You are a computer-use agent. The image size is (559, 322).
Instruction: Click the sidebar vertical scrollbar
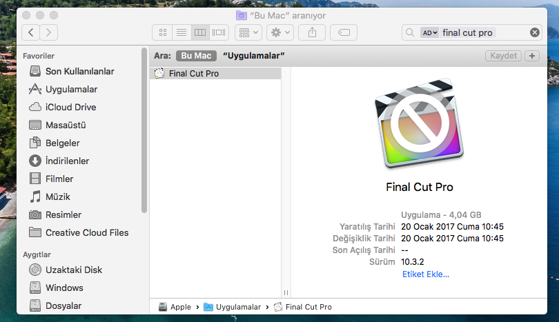click(144, 131)
